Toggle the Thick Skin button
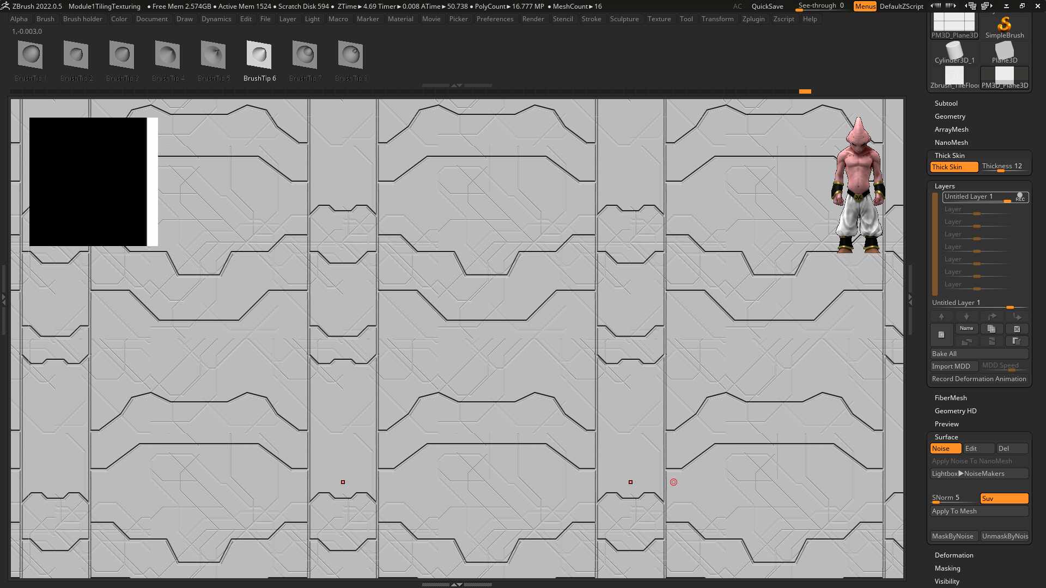 coord(954,167)
